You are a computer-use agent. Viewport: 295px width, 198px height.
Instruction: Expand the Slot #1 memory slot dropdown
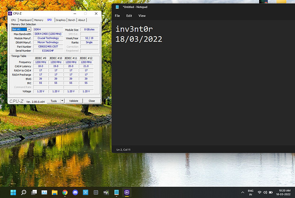(x=29, y=29)
